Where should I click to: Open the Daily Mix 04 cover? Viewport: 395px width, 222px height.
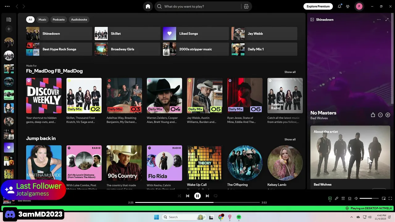(x=164, y=96)
